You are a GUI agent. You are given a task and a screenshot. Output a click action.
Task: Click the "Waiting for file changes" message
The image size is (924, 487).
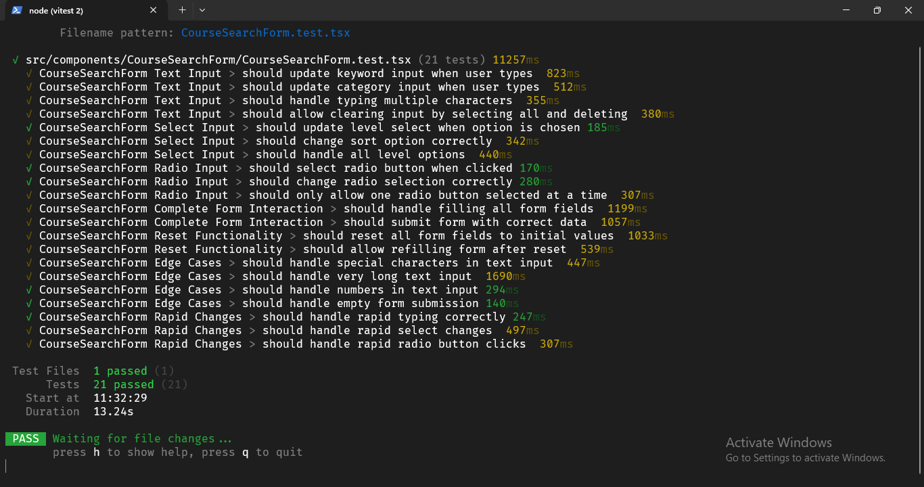point(142,438)
